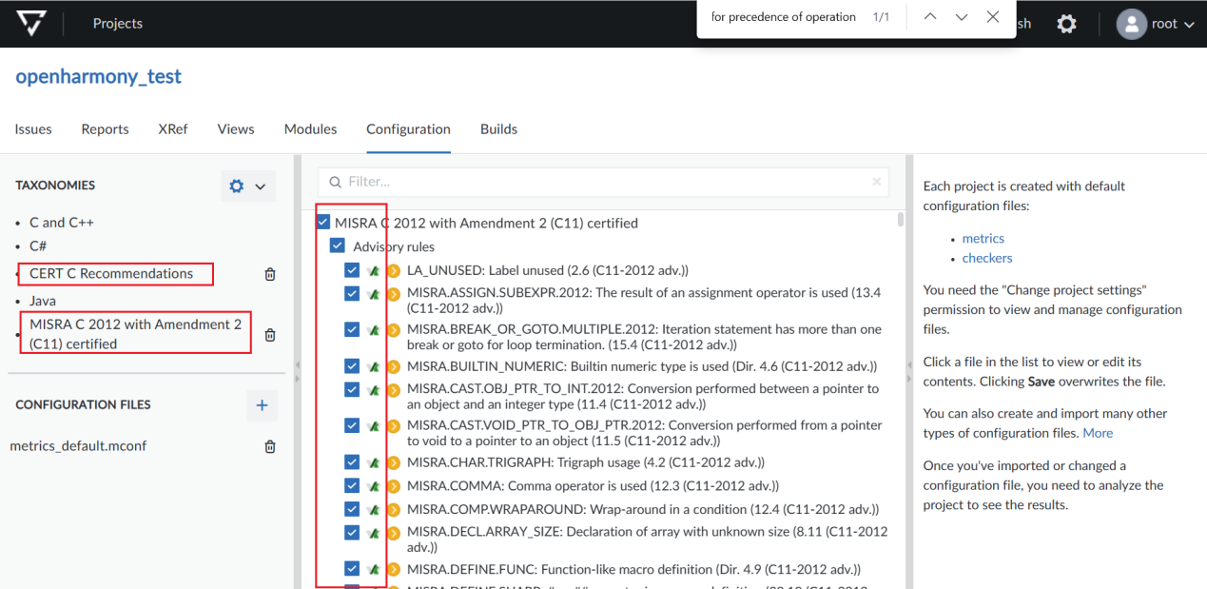This screenshot has width=1207, height=589.
Task: Click the root user avatar icon
Action: [1131, 24]
